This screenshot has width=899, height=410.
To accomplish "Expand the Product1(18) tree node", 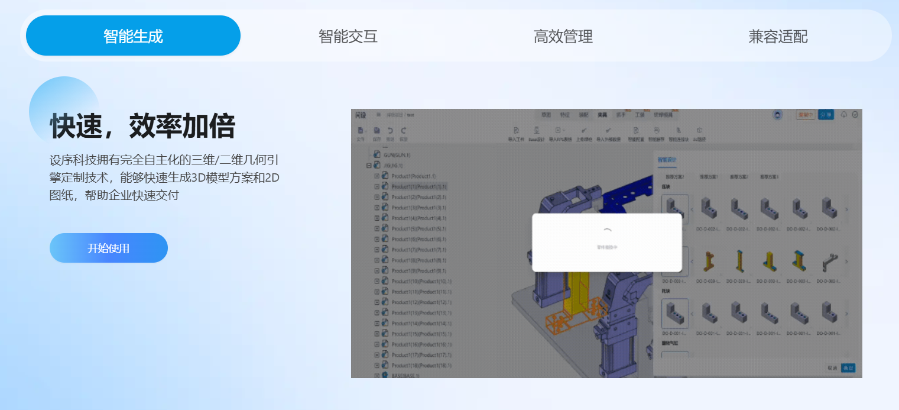I will tap(377, 366).
